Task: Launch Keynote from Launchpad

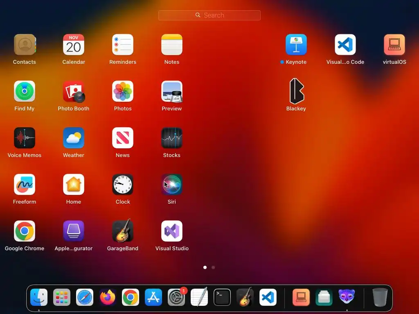Action: pos(296,45)
